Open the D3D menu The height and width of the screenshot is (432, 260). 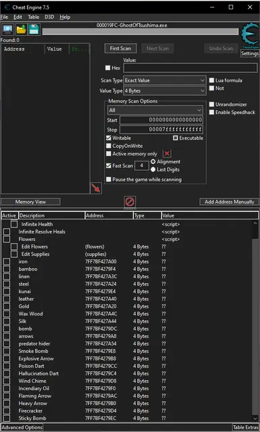[49, 17]
